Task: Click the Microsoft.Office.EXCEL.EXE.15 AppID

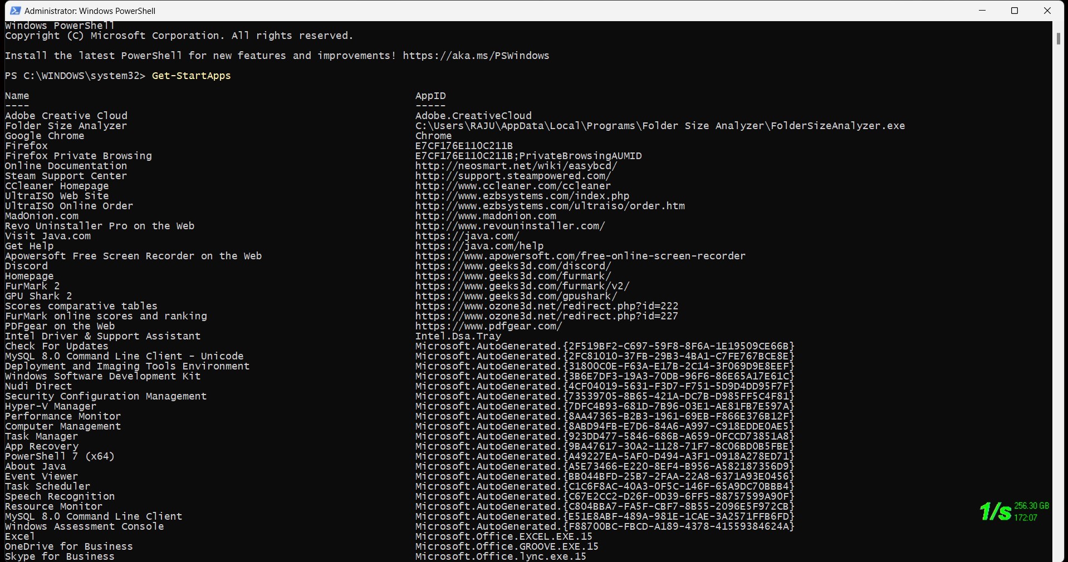Action: pos(504,536)
